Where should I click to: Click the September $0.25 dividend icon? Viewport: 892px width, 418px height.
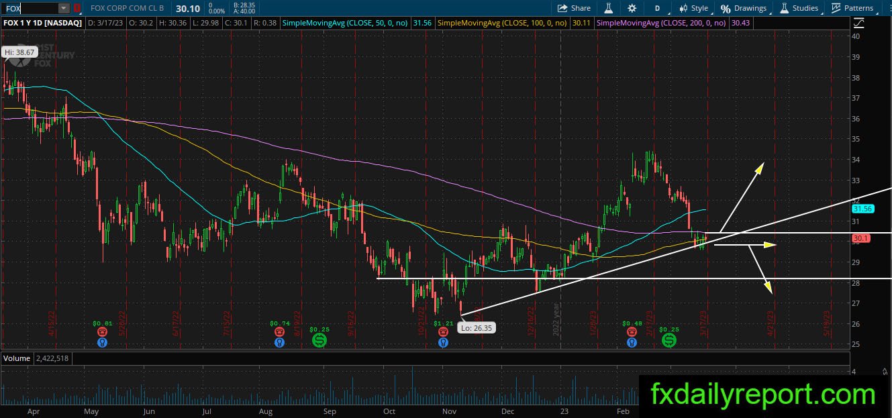319,340
